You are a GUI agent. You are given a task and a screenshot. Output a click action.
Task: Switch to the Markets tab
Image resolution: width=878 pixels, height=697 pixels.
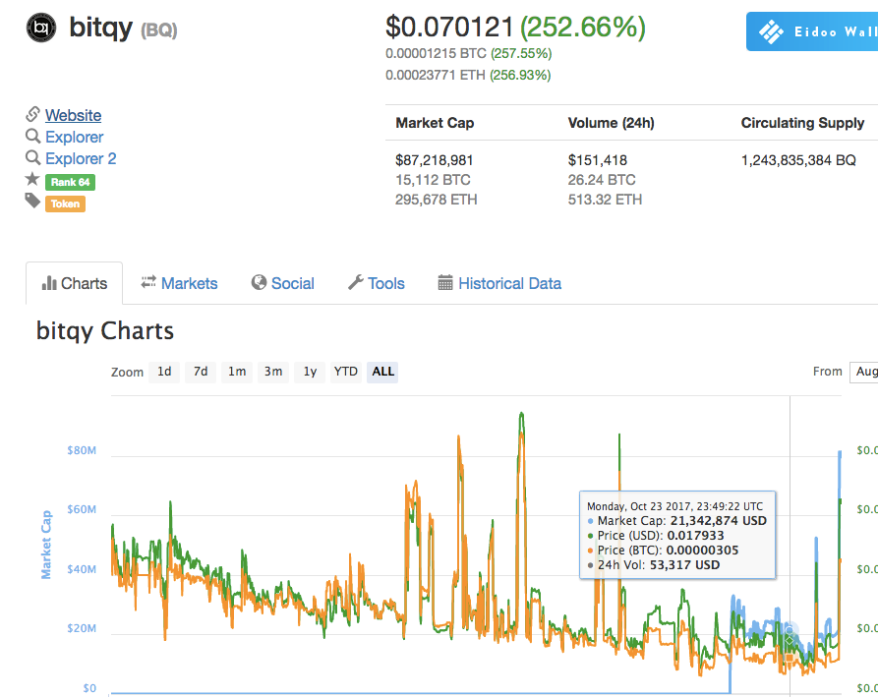pyautogui.click(x=179, y=283)
